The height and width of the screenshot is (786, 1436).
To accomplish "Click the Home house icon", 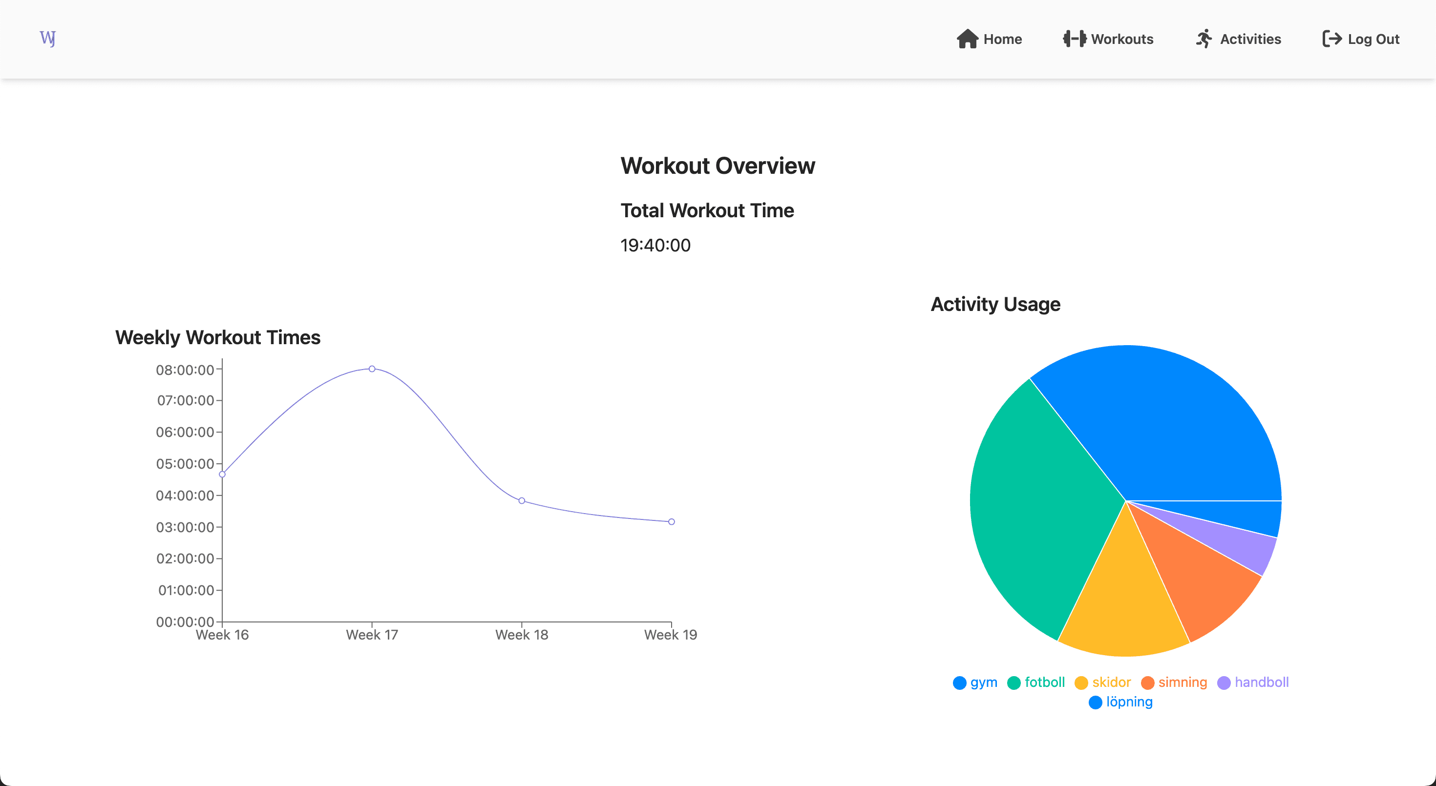I will pos(967,39).
